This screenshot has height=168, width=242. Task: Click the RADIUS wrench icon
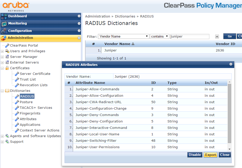tap(17, 96)
